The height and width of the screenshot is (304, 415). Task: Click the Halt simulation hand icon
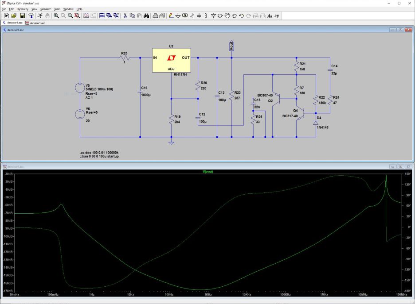47,16
